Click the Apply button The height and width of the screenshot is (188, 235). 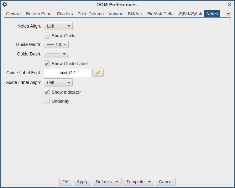82,182
